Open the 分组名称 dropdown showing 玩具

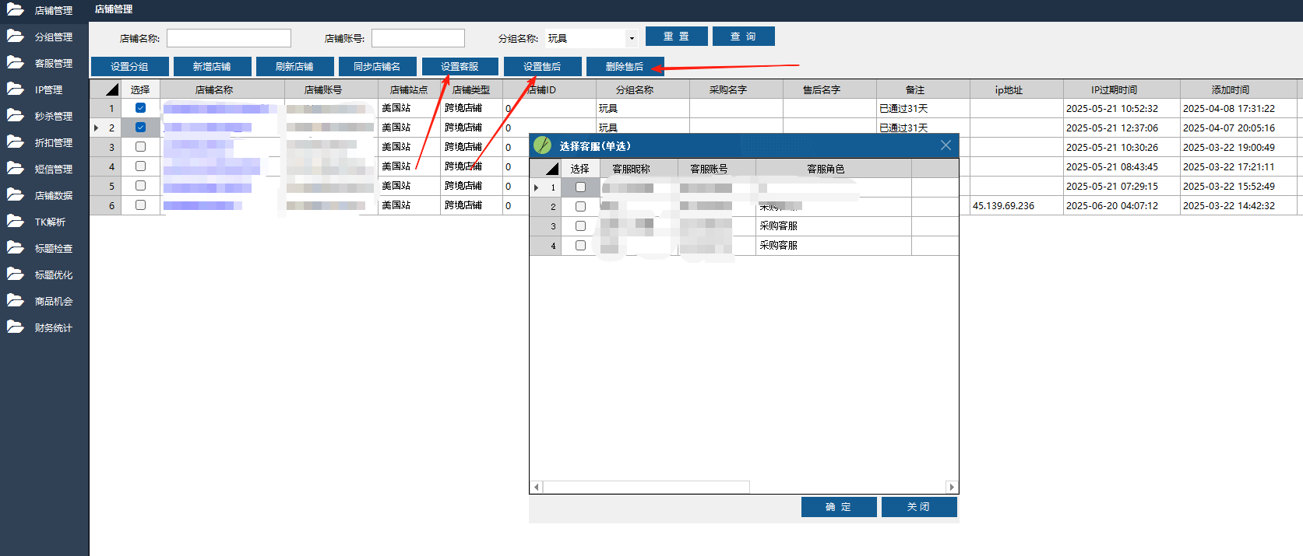[x=632, y=38]
